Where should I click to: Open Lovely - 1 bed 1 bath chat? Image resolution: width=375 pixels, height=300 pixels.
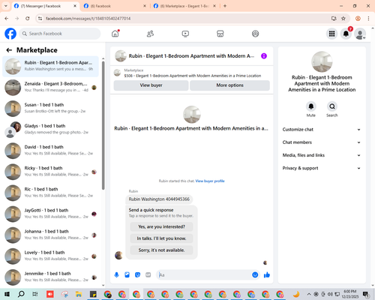(50, 256)
